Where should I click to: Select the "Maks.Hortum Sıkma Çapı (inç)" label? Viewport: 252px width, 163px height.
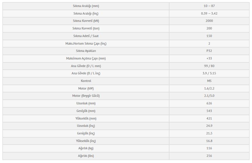86,43
